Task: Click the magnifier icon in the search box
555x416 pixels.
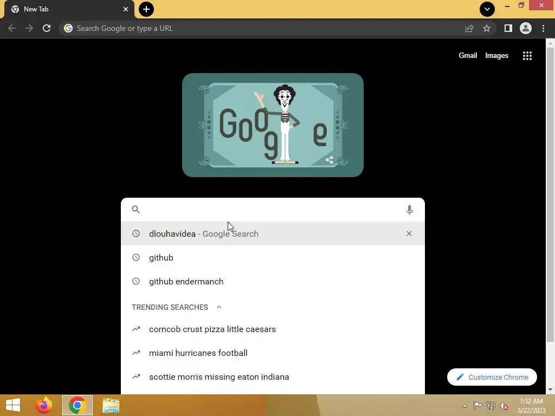Action: tap(136, 210)
